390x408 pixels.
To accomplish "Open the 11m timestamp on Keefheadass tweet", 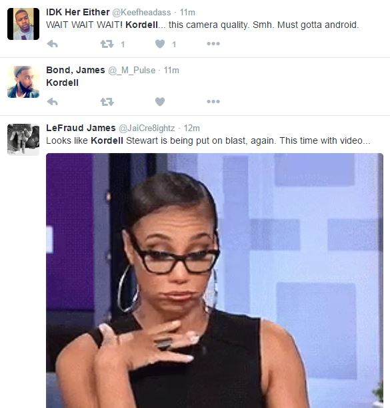I will coord(187,12).
